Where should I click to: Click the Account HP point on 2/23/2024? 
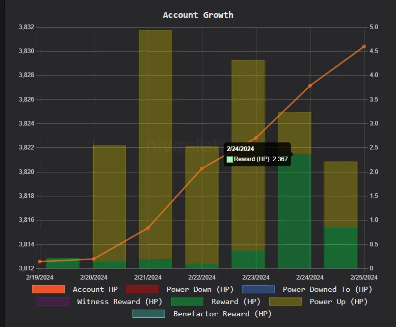point(256,138)
